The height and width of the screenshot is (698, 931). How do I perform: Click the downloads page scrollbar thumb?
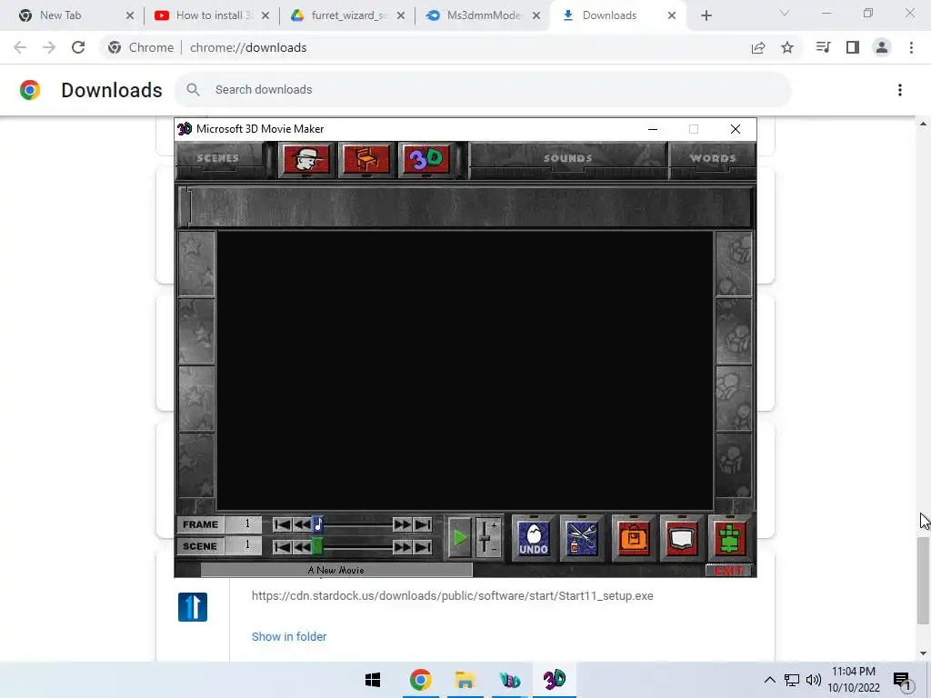(x=922, y=581)
